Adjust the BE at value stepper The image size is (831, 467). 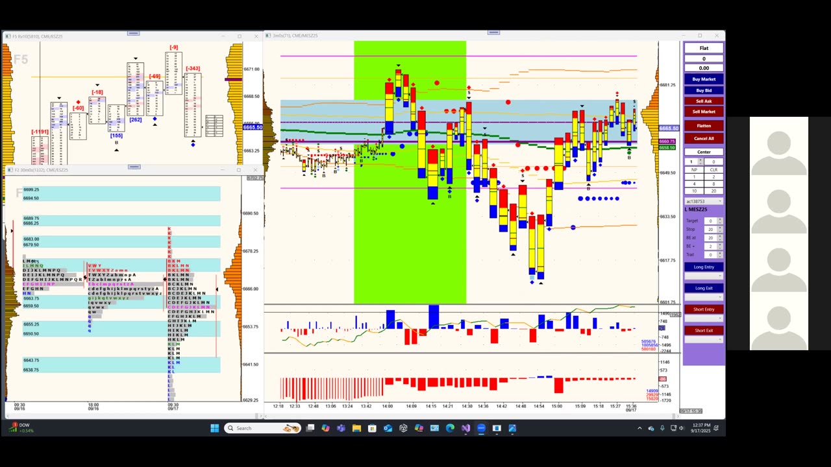point(720,238)
